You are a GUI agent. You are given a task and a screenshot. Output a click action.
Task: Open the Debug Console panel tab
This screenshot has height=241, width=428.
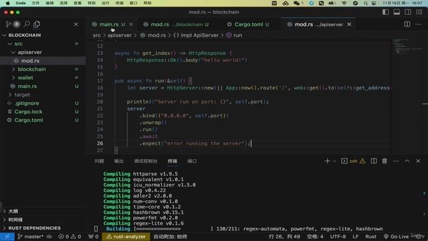[146, 161]
